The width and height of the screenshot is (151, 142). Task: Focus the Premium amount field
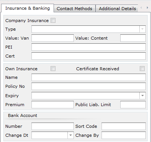click(x=52, y=105)
